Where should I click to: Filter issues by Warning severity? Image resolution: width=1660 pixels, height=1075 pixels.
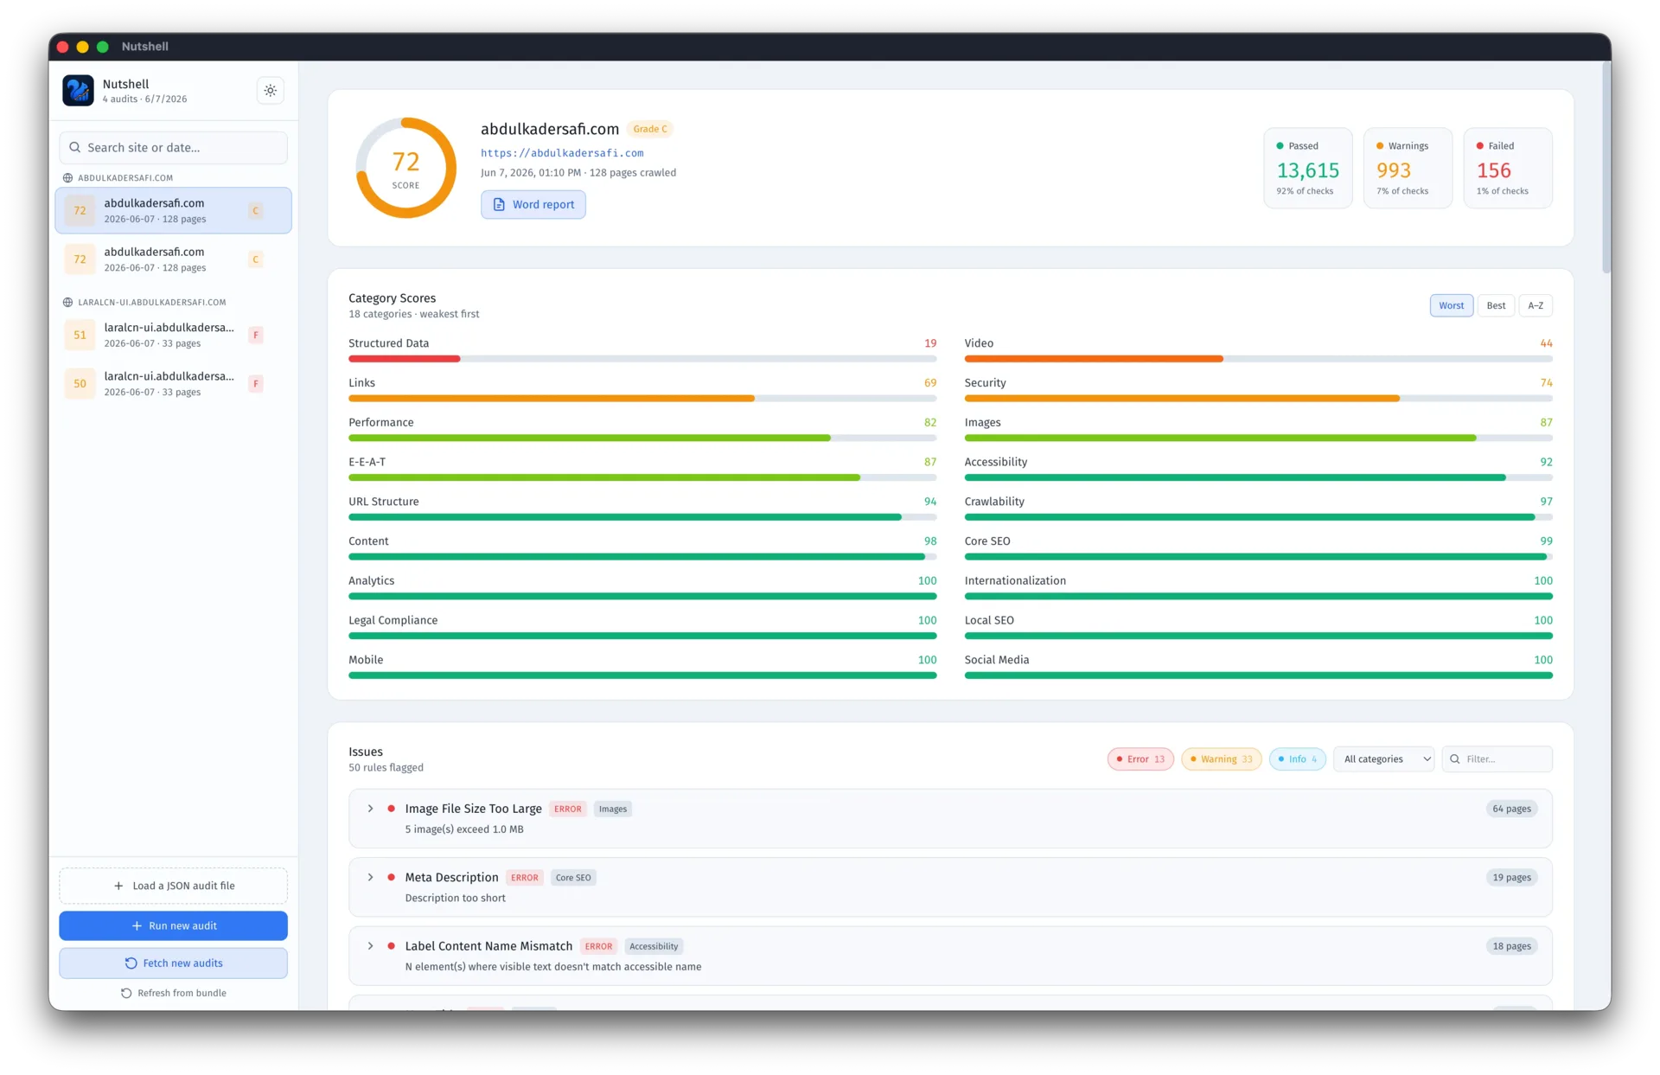(1222, 759)
